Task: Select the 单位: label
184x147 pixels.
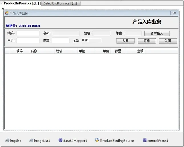Action: 120,33
